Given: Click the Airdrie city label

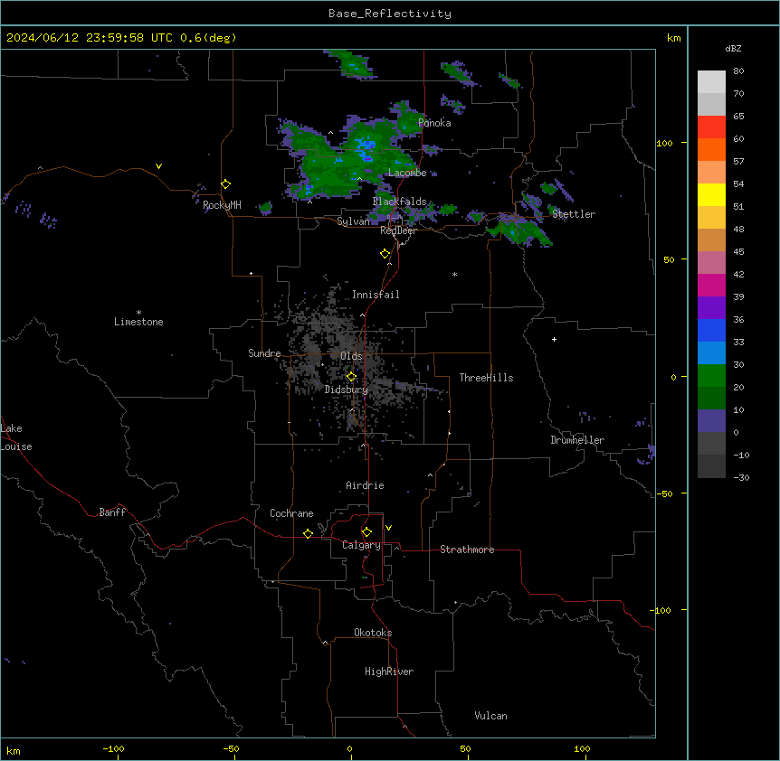Looking at the screenshot, I should 365,485.
